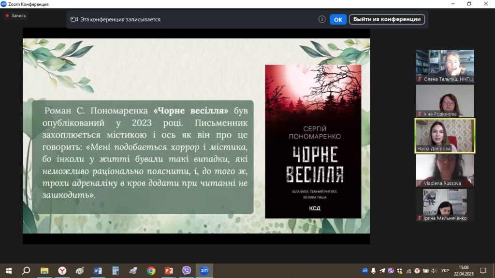495x278 pixels.
Task: Click the red 'Запись' recording indicator
Action: [x=15, y=15]
